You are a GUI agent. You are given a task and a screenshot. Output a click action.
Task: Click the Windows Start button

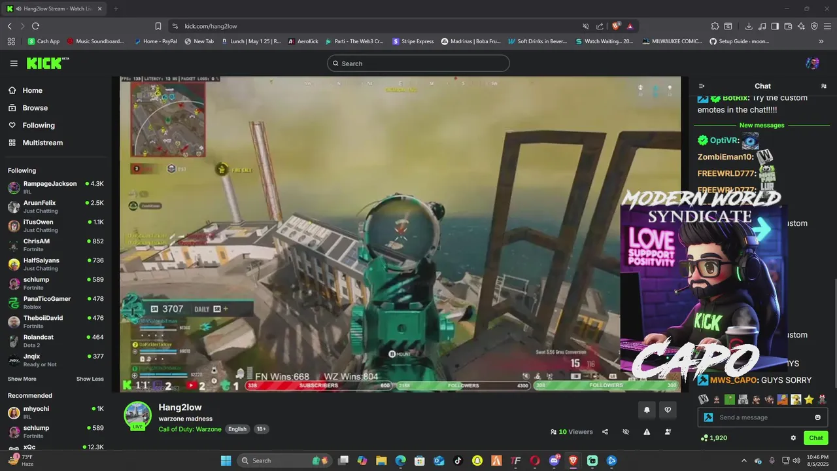(226, 461)
